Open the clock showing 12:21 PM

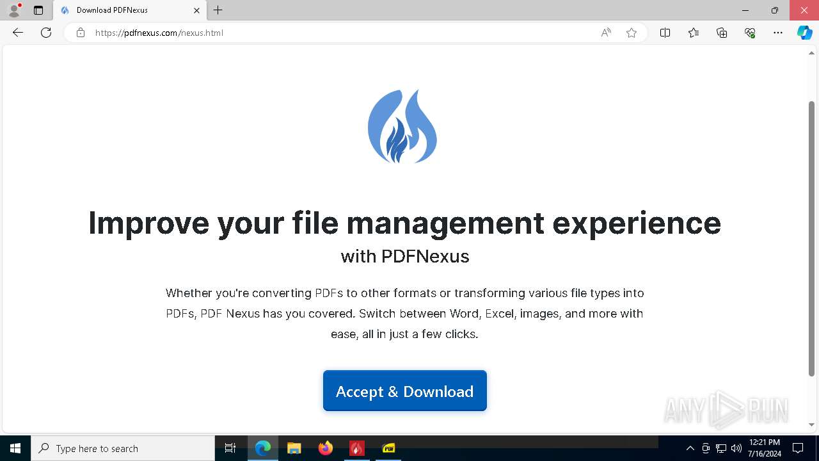pos(764,448)
